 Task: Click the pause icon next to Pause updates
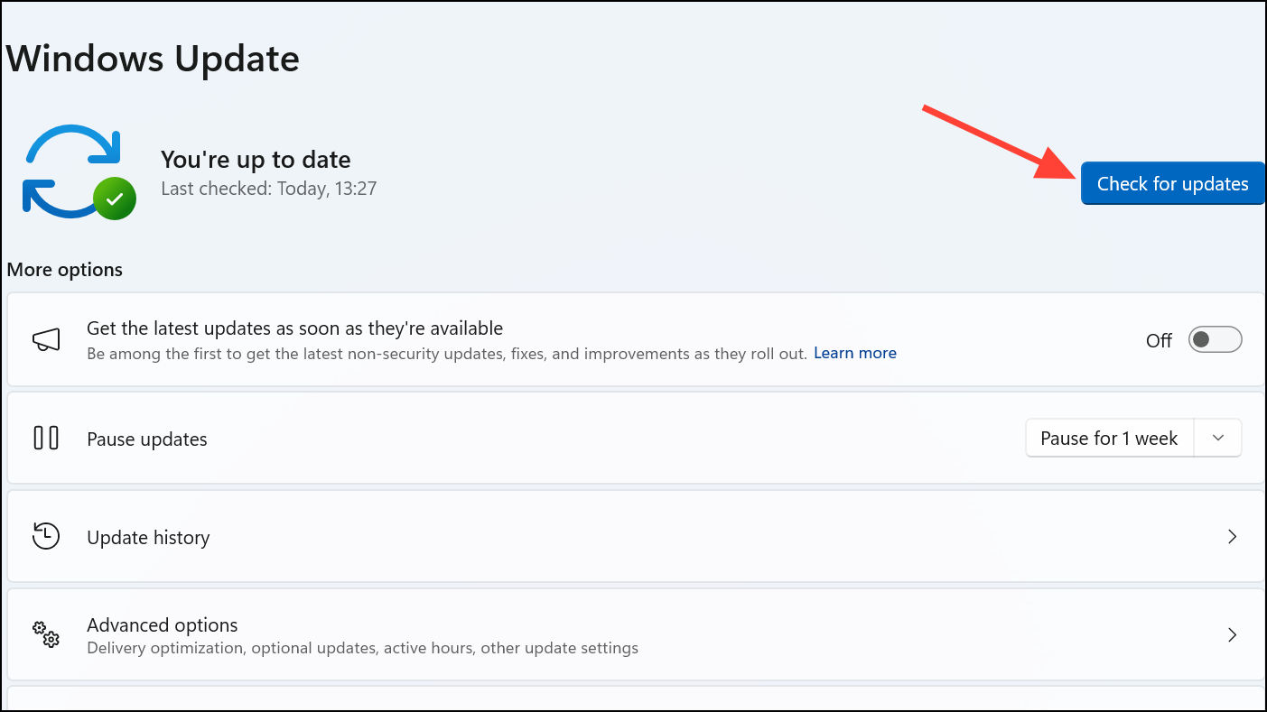[x=45, y=438]
